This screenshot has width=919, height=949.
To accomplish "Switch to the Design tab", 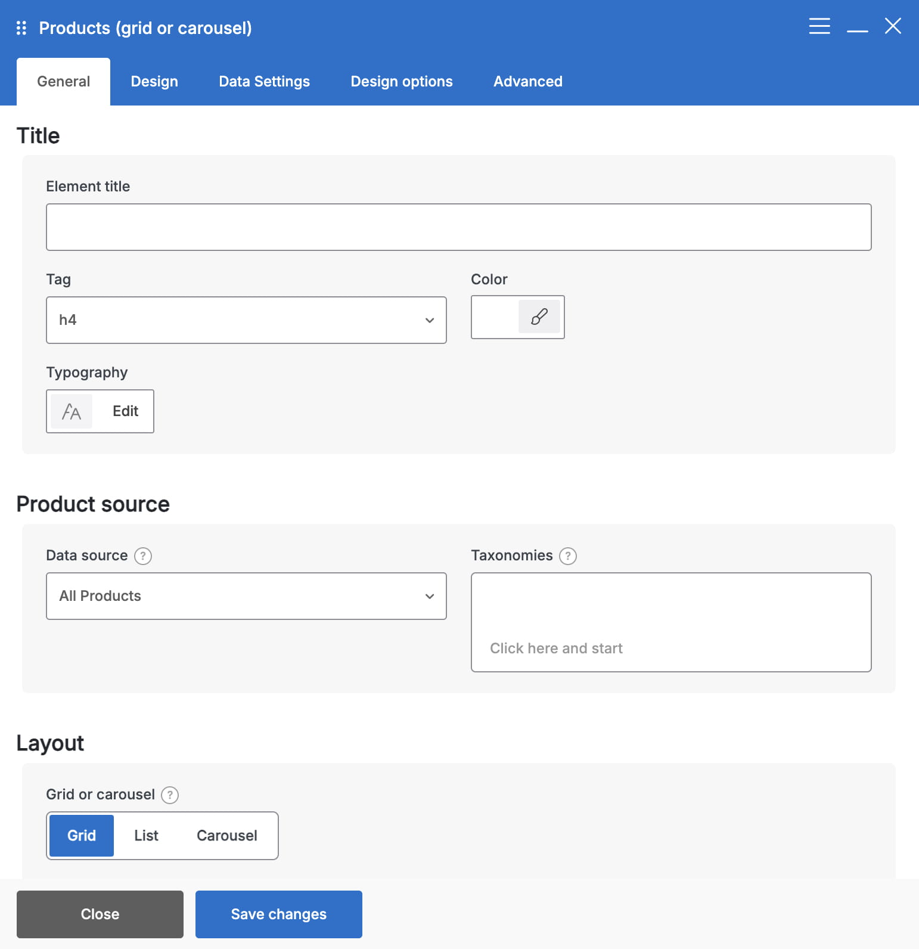I will tap(154, 82).
